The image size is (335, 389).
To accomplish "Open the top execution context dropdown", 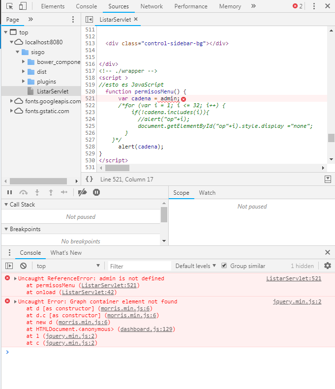I will tap(68, 266).
